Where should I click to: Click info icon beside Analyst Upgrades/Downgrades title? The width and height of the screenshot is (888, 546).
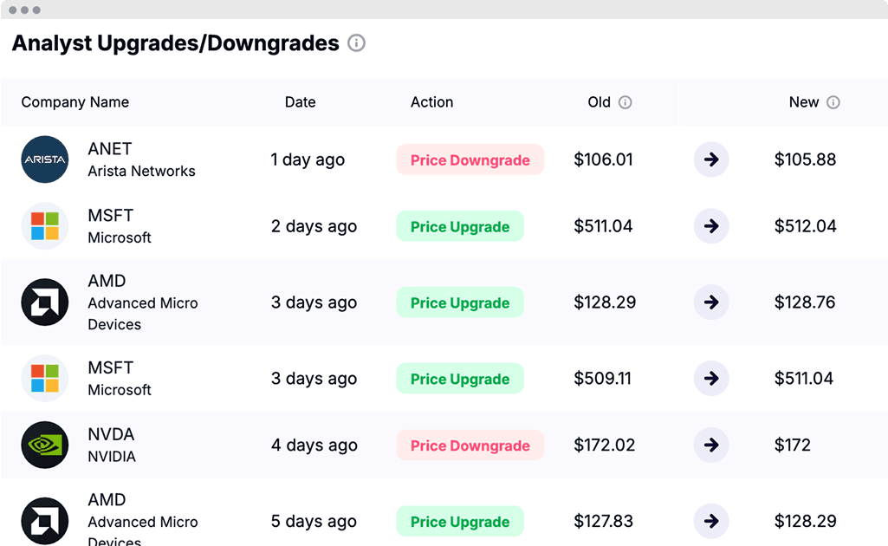pos(356,43)
